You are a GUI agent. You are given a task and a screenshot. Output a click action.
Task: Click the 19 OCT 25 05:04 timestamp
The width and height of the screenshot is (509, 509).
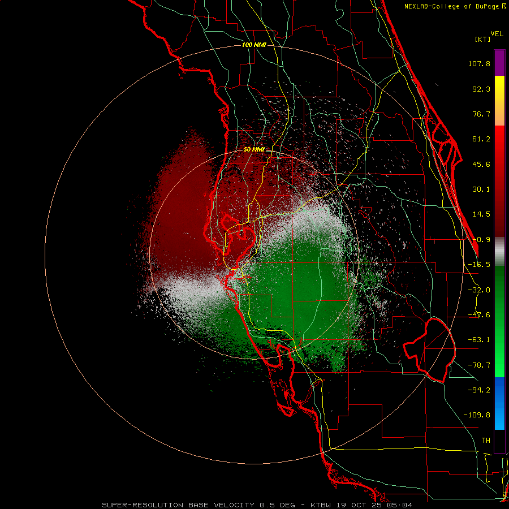pos(374,505)
